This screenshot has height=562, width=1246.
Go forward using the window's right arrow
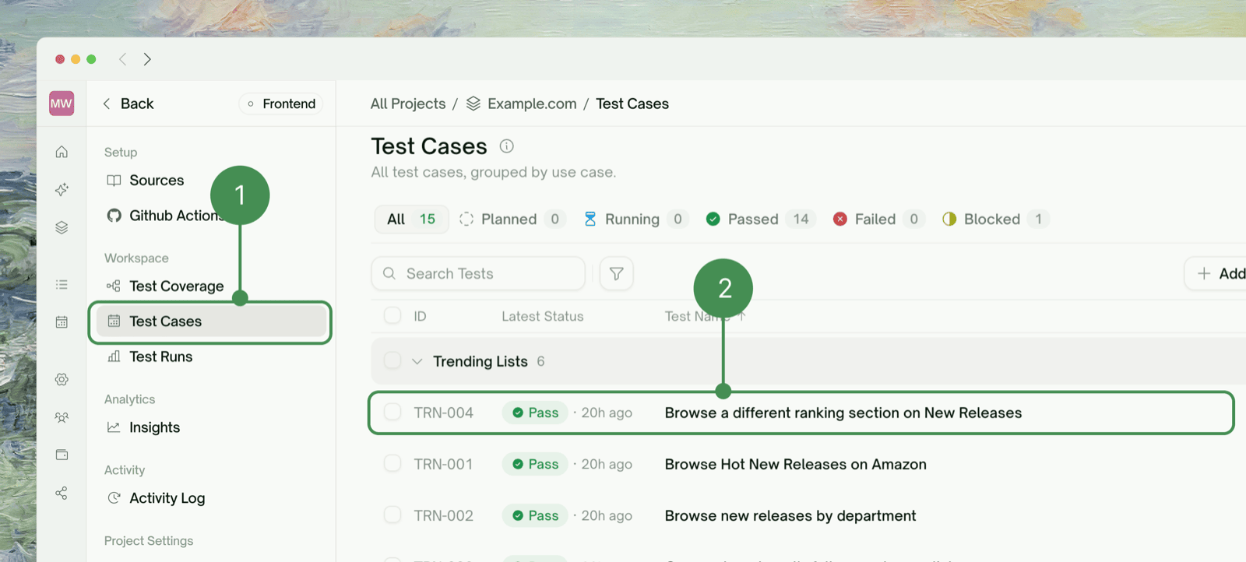147,59
